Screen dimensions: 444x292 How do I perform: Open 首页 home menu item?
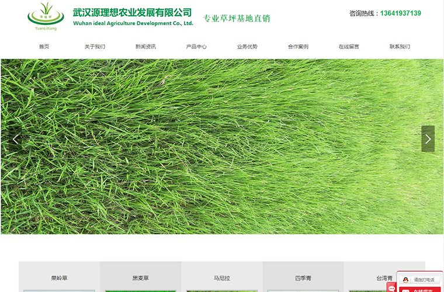pos(44,47)
